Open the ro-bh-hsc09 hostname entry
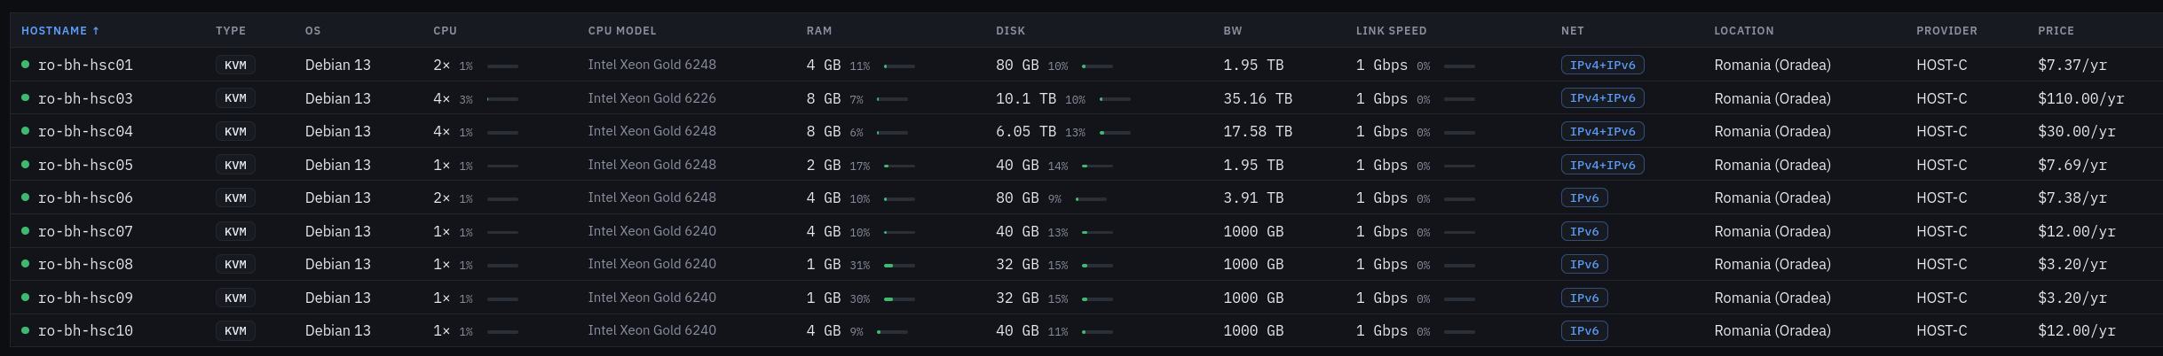 [85, 298]
